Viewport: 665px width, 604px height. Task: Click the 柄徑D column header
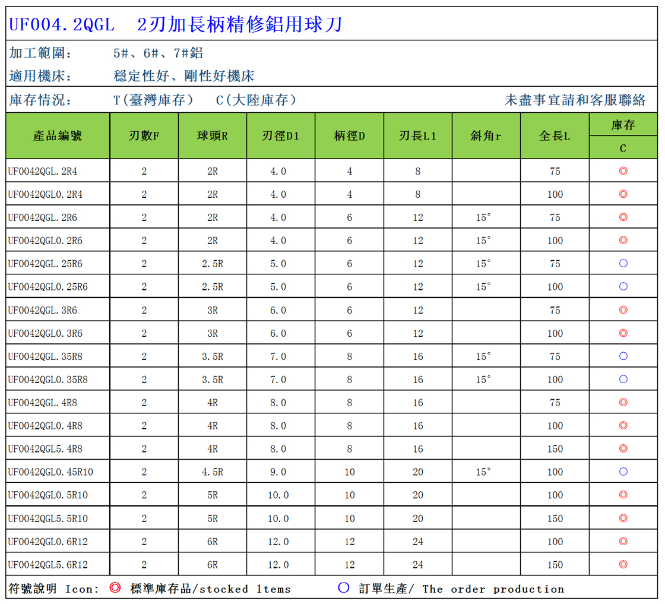click(x=350, y=136)
